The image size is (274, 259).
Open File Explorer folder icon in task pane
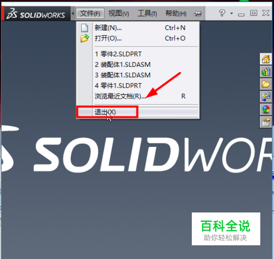pos(266,84)
